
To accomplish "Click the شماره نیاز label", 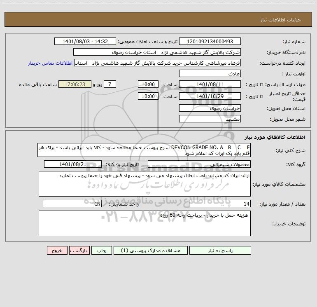I will [x=294, y=42].
